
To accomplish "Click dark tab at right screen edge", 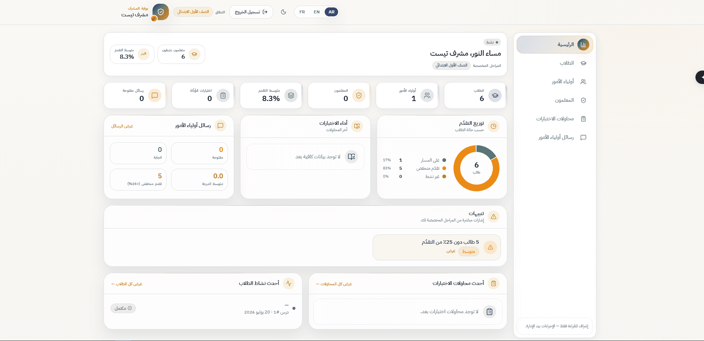I will [x=700, y=77].
